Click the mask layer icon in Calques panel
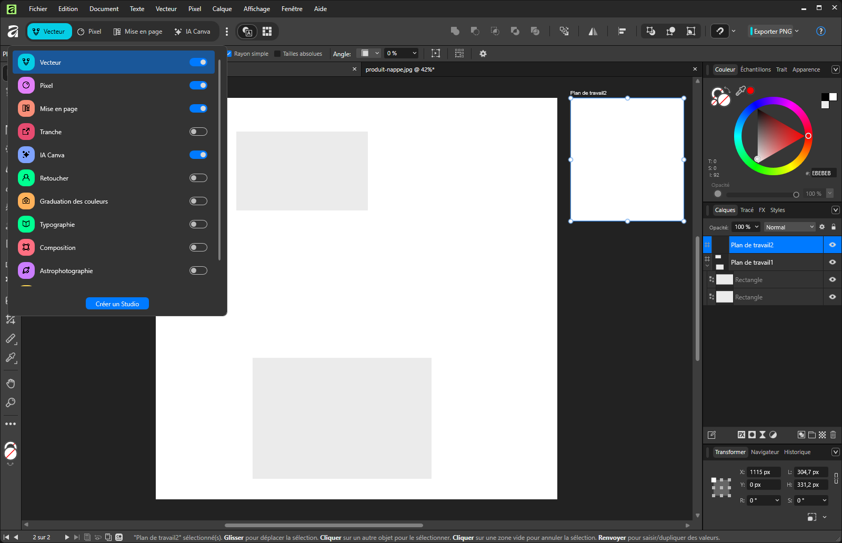This screenshot has height=543, width=842. coord(752,435)
